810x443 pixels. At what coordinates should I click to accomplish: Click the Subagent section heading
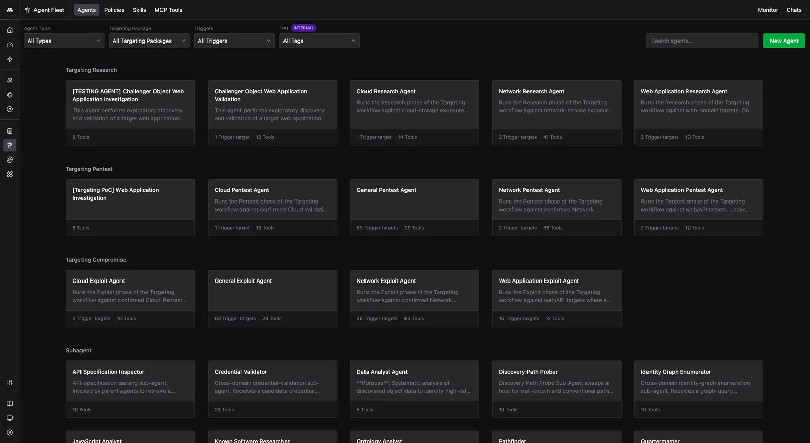78,350
